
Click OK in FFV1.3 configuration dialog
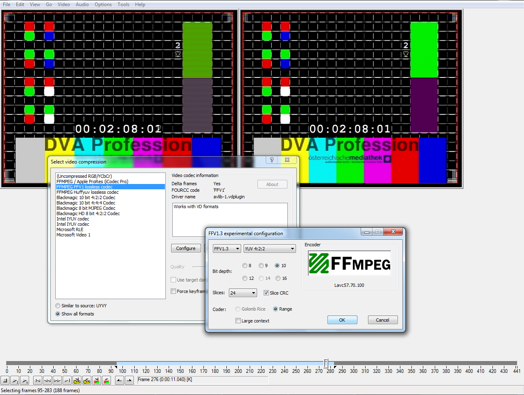click(342, 320)
